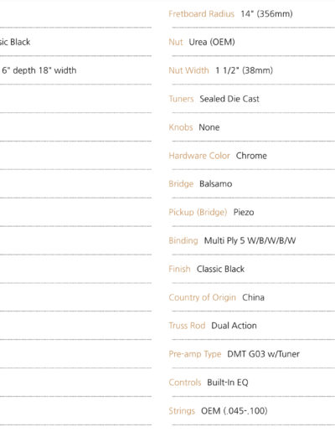Select the Sealed Die Cast tuners text
This screenshot has width=335, height=432.
[229, 99]
